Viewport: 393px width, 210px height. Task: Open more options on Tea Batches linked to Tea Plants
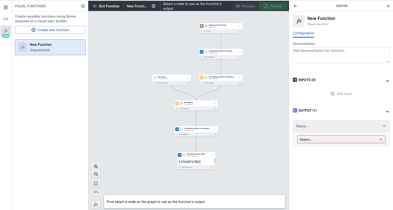[x=239, y=52]
